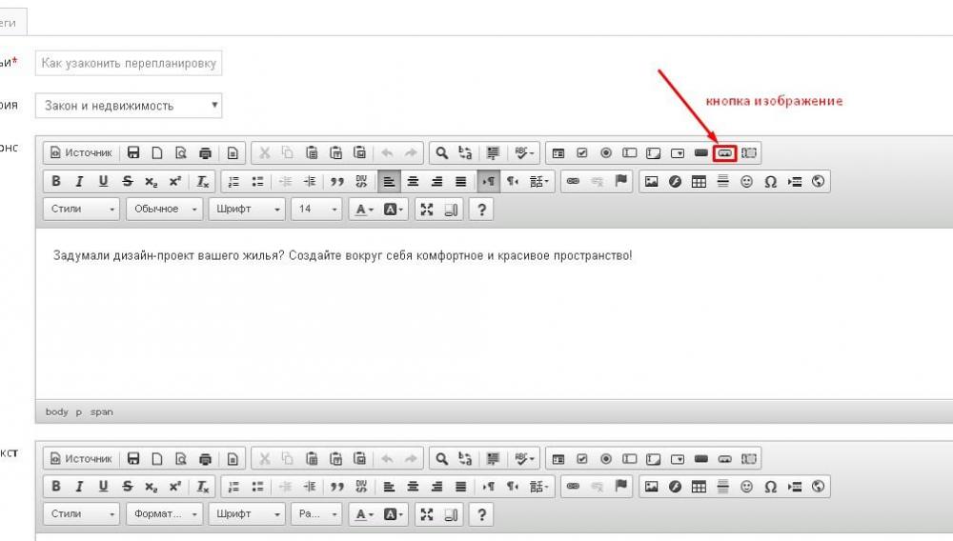
Task: Open the 'Закон и недвижимость' category dropdown
Action: [x=129, y=106]
